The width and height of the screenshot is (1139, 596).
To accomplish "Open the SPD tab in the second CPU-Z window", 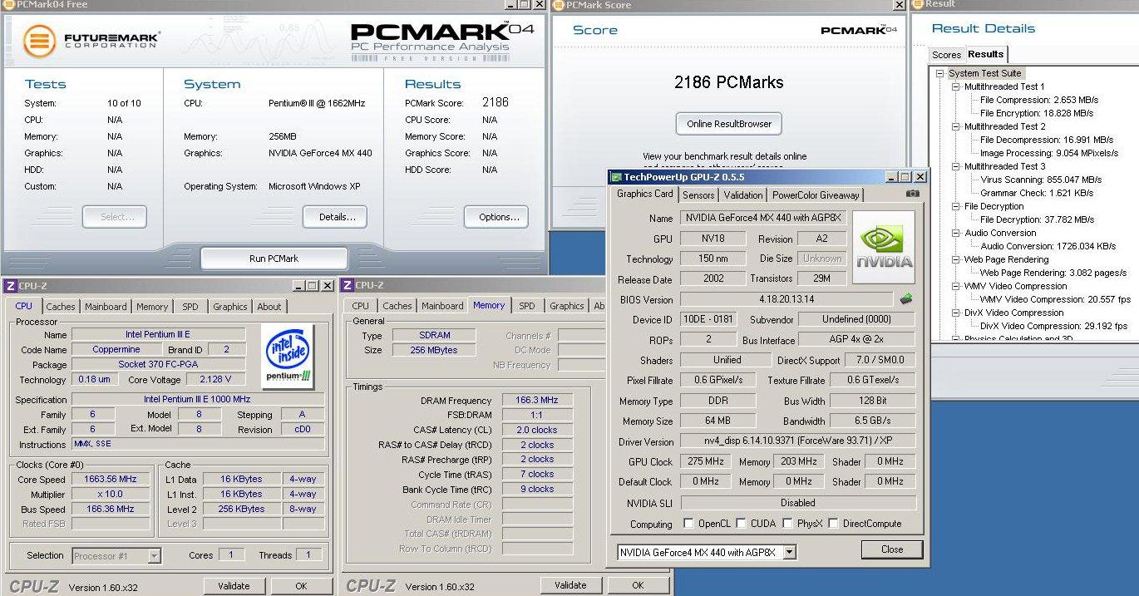I will 527,307.
